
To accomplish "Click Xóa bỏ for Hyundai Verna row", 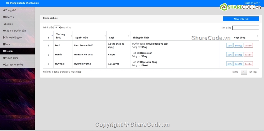I will coord(248,64).
